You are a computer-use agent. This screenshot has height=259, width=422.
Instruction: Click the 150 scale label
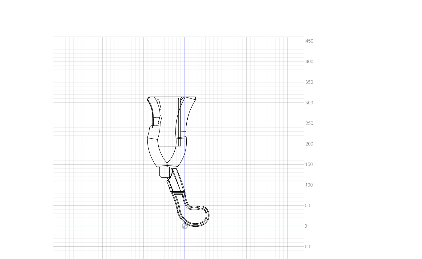point(309,165)
